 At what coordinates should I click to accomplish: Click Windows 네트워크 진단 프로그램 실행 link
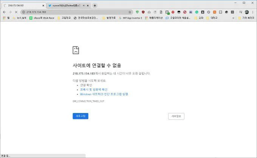point(104,94)
